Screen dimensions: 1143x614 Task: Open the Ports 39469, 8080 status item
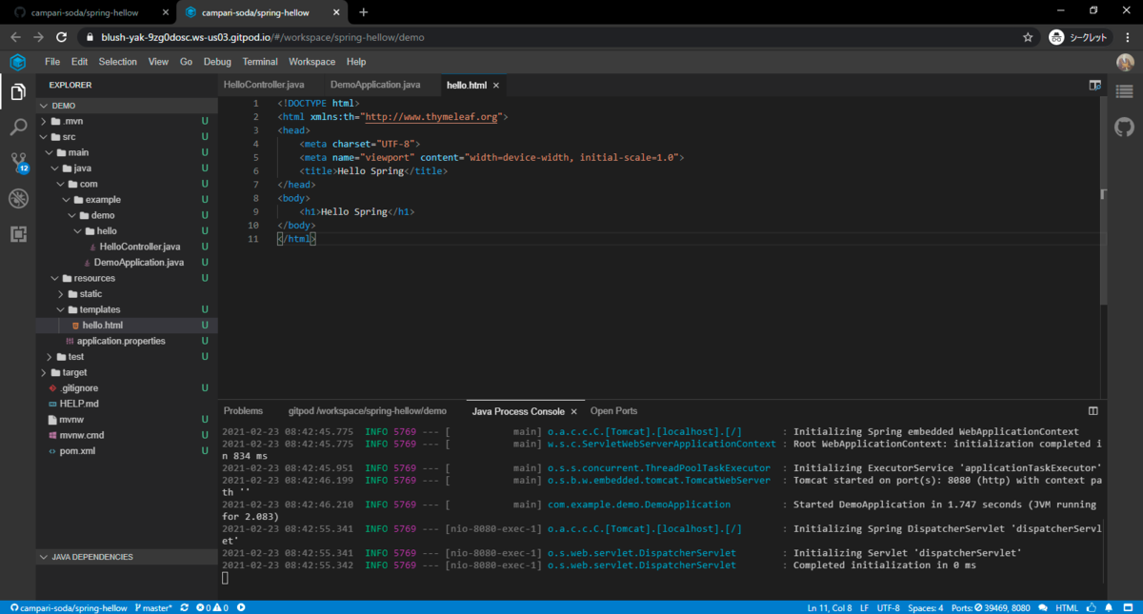click(x=993, y=607)
